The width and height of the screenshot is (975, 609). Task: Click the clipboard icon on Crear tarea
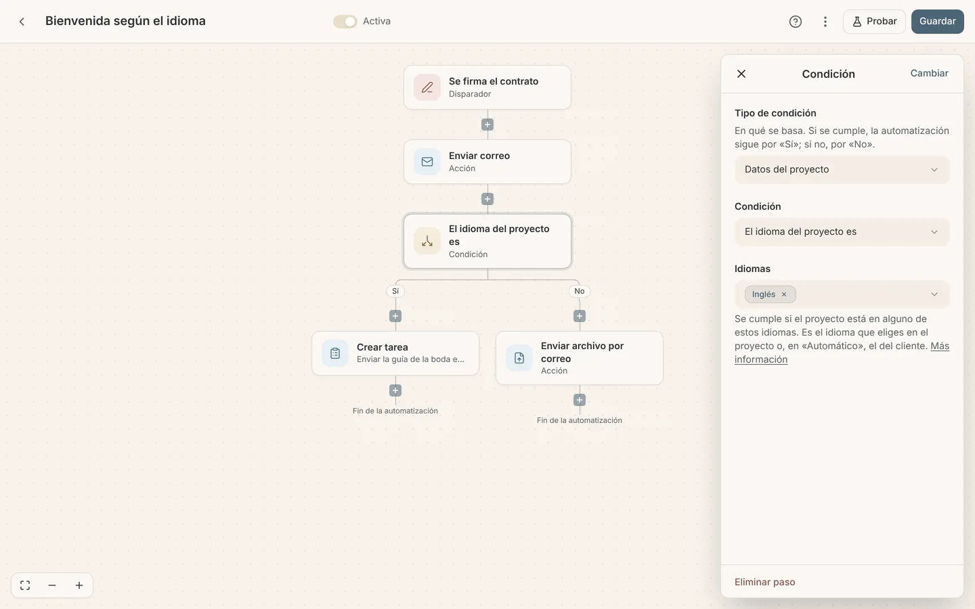[x=335, y=353]
